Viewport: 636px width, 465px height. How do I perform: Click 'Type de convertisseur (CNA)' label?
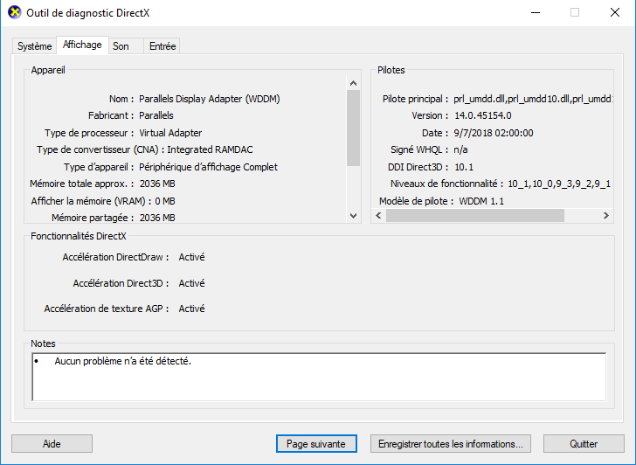(x=100, y=149)
